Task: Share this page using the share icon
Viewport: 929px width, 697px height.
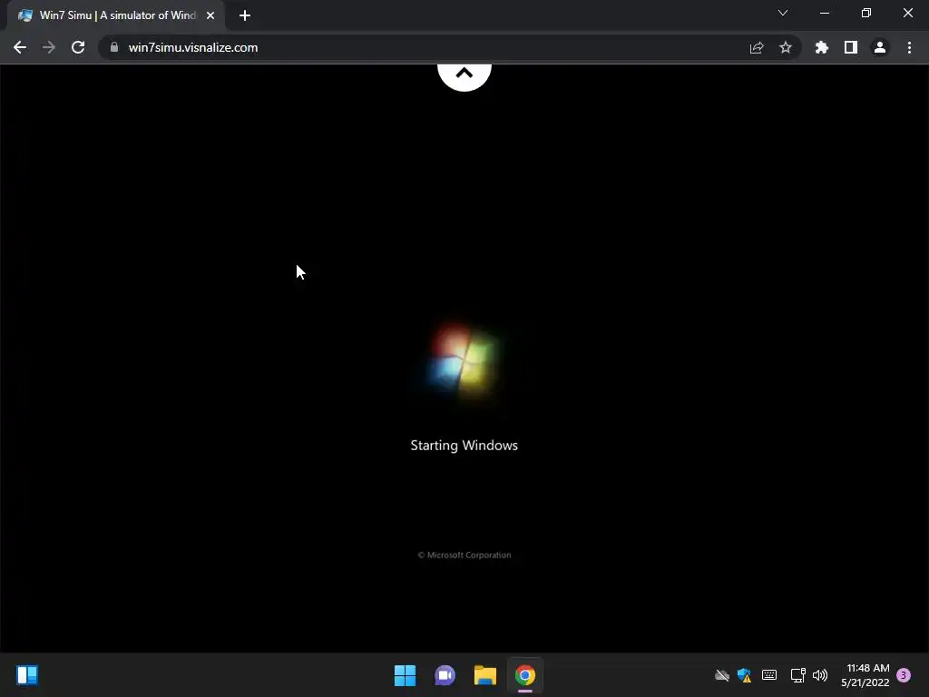Action: 757,47
